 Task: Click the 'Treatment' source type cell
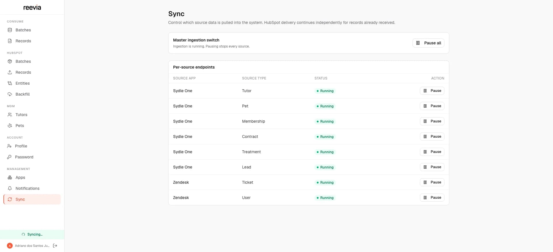click(x=251, y=152)
